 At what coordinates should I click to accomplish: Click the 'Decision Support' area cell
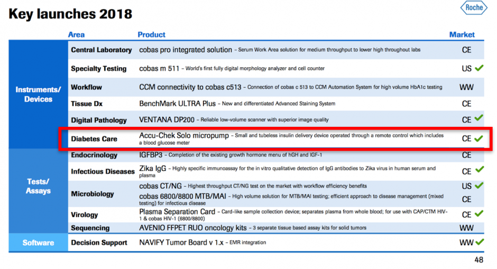coord(99,243)
